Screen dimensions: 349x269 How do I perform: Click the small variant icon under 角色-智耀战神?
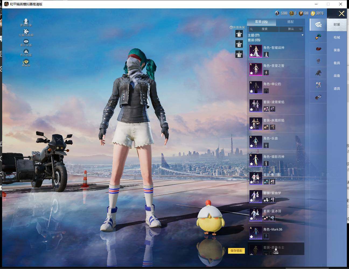pos(266,55)
